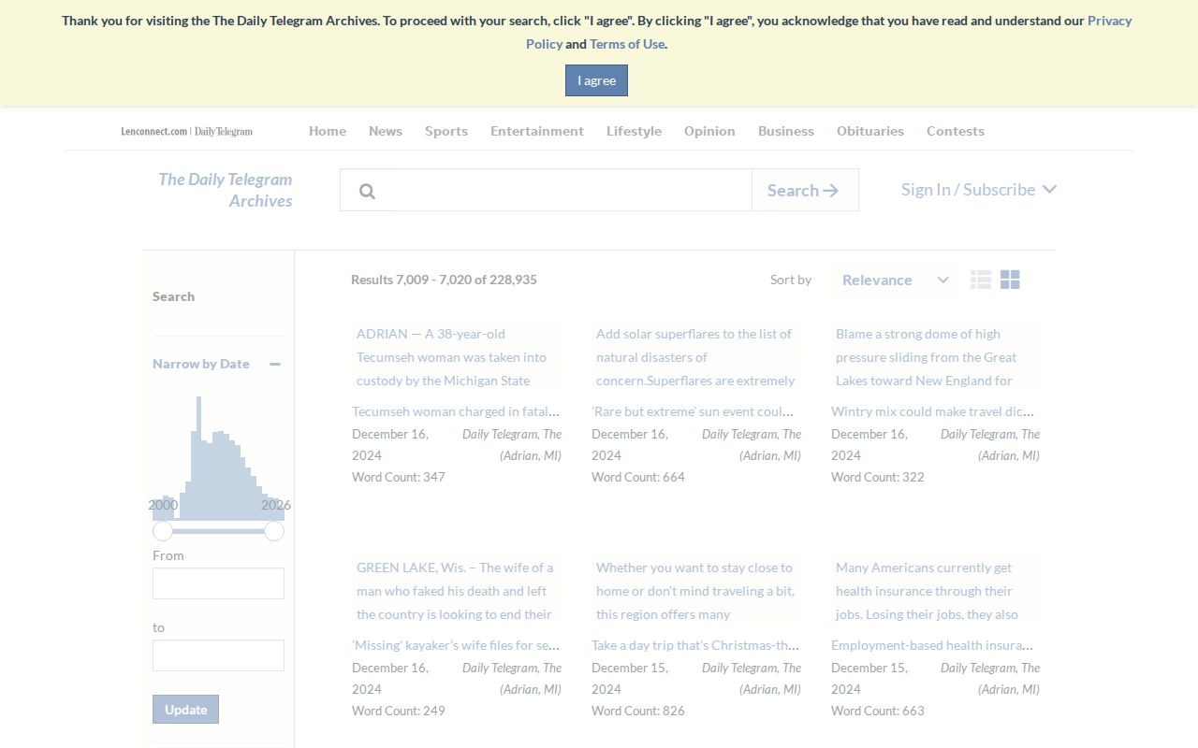Image resolution: width=1198 pixels, height=748 pixels.
Task: Open the Home menu item
Action: coord(328,131)
